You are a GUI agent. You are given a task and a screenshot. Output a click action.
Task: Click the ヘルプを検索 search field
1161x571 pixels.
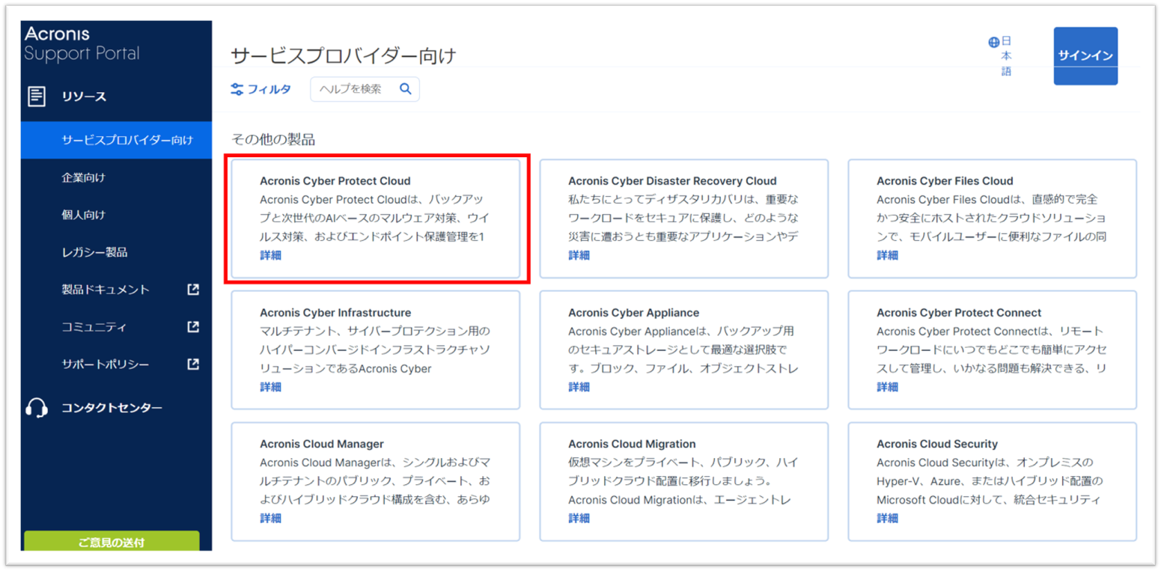(x=352, y=89)
